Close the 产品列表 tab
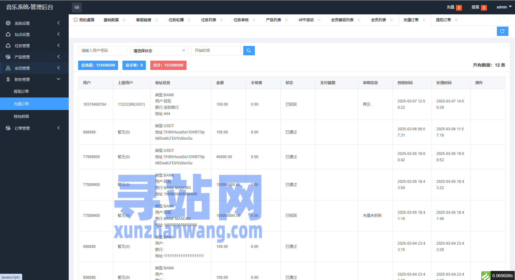 tap(286, 20)
